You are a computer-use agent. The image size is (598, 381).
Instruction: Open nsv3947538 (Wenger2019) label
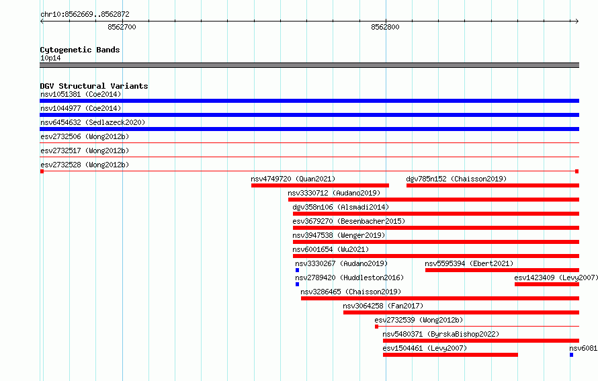[x=339, y=235]
